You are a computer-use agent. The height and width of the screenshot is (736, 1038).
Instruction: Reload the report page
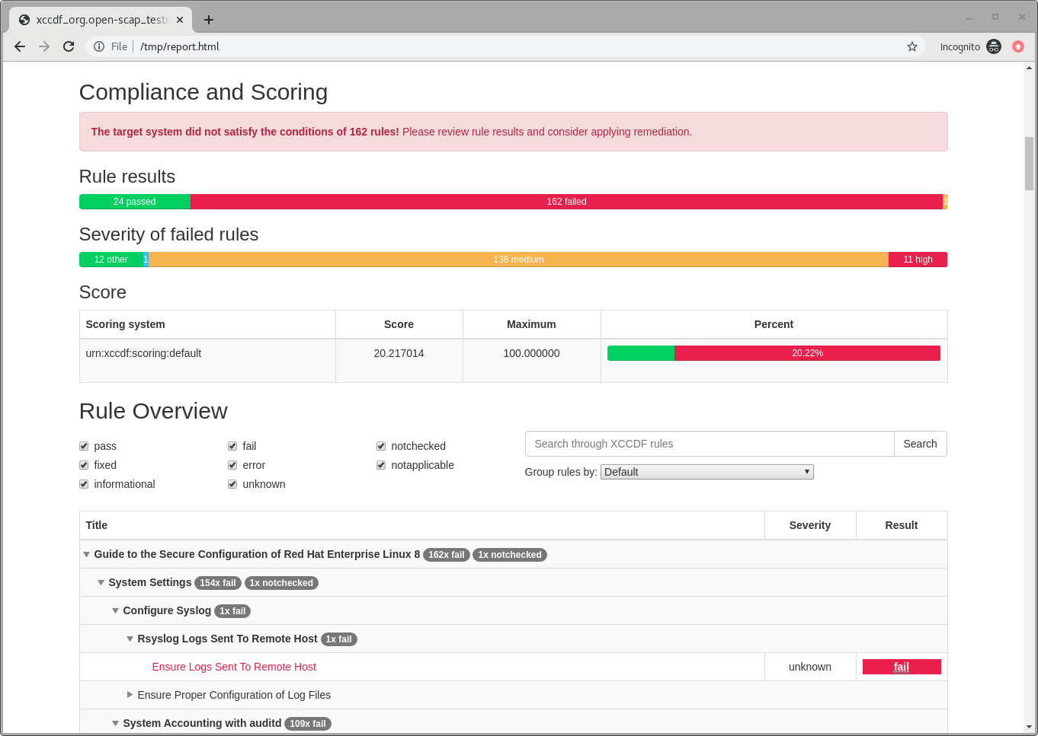coord(69,46)
